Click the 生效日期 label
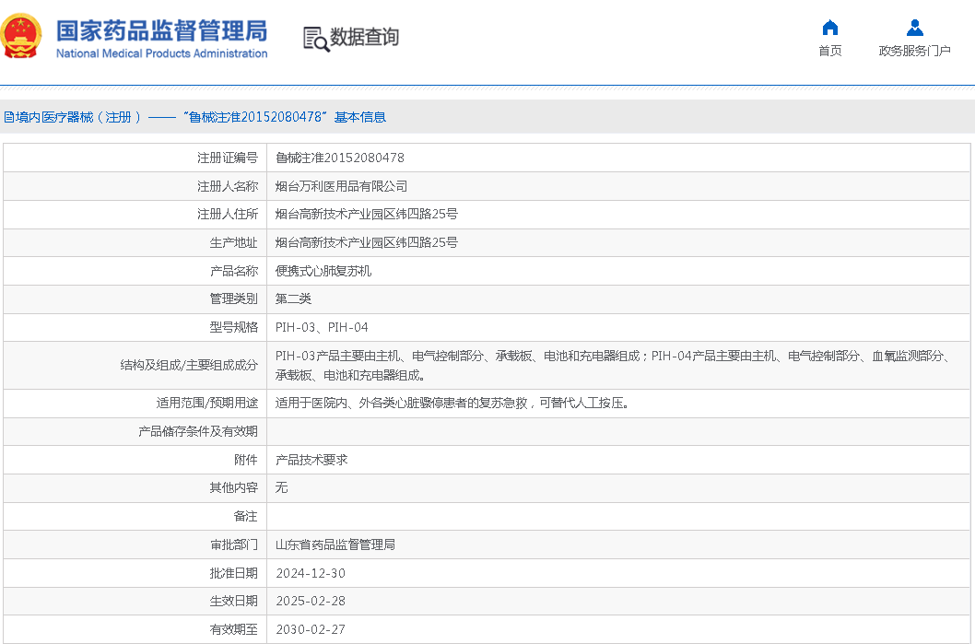 tap(234, 601)
